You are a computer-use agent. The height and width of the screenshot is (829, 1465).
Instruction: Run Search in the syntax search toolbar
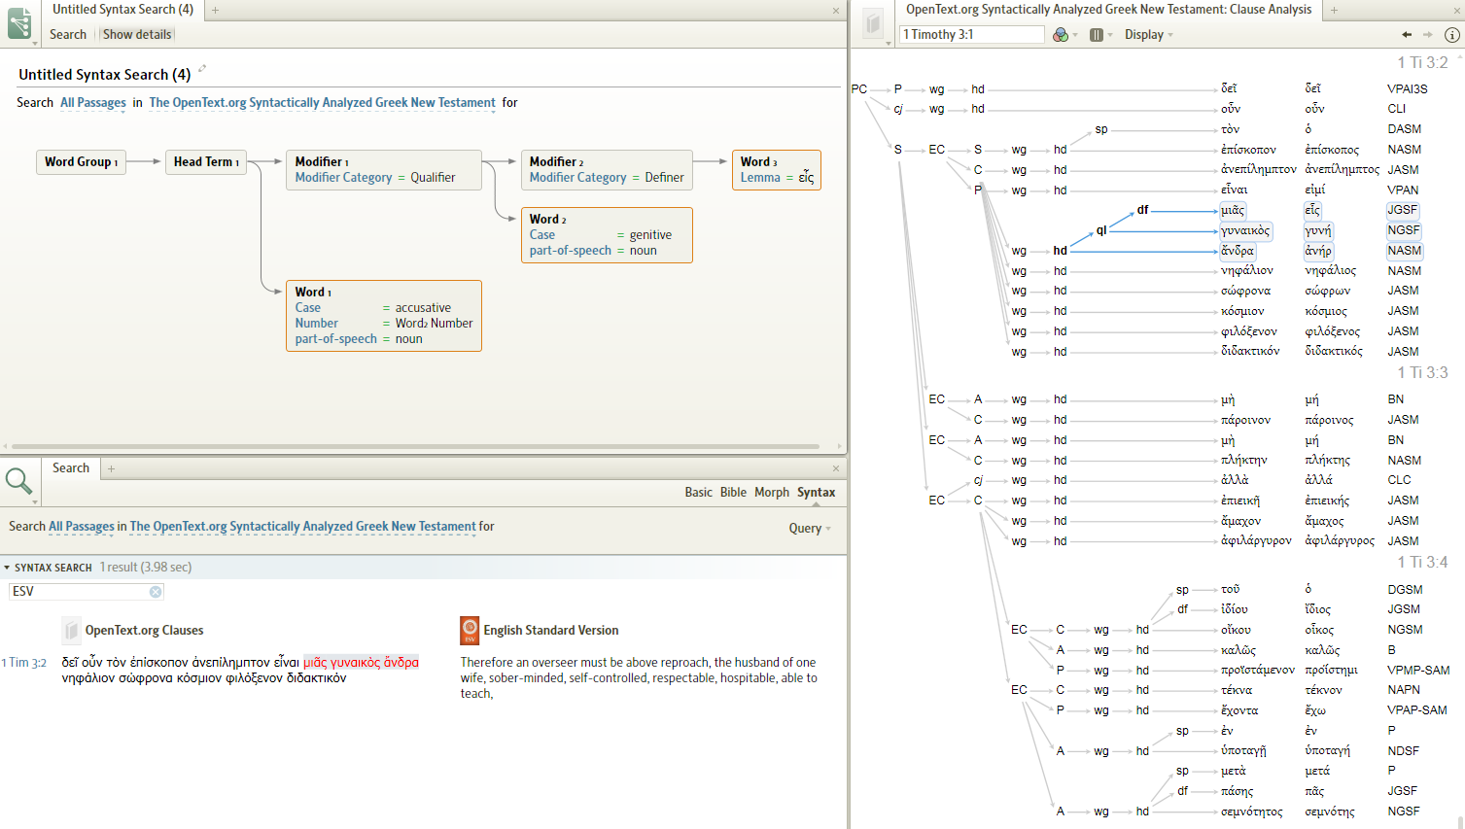pos(68,35)
